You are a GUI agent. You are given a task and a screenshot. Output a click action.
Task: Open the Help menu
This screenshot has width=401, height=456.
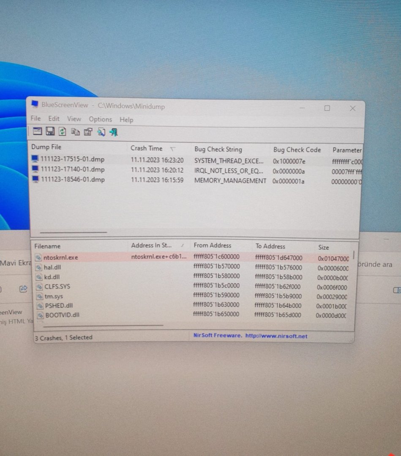[126, 119]
